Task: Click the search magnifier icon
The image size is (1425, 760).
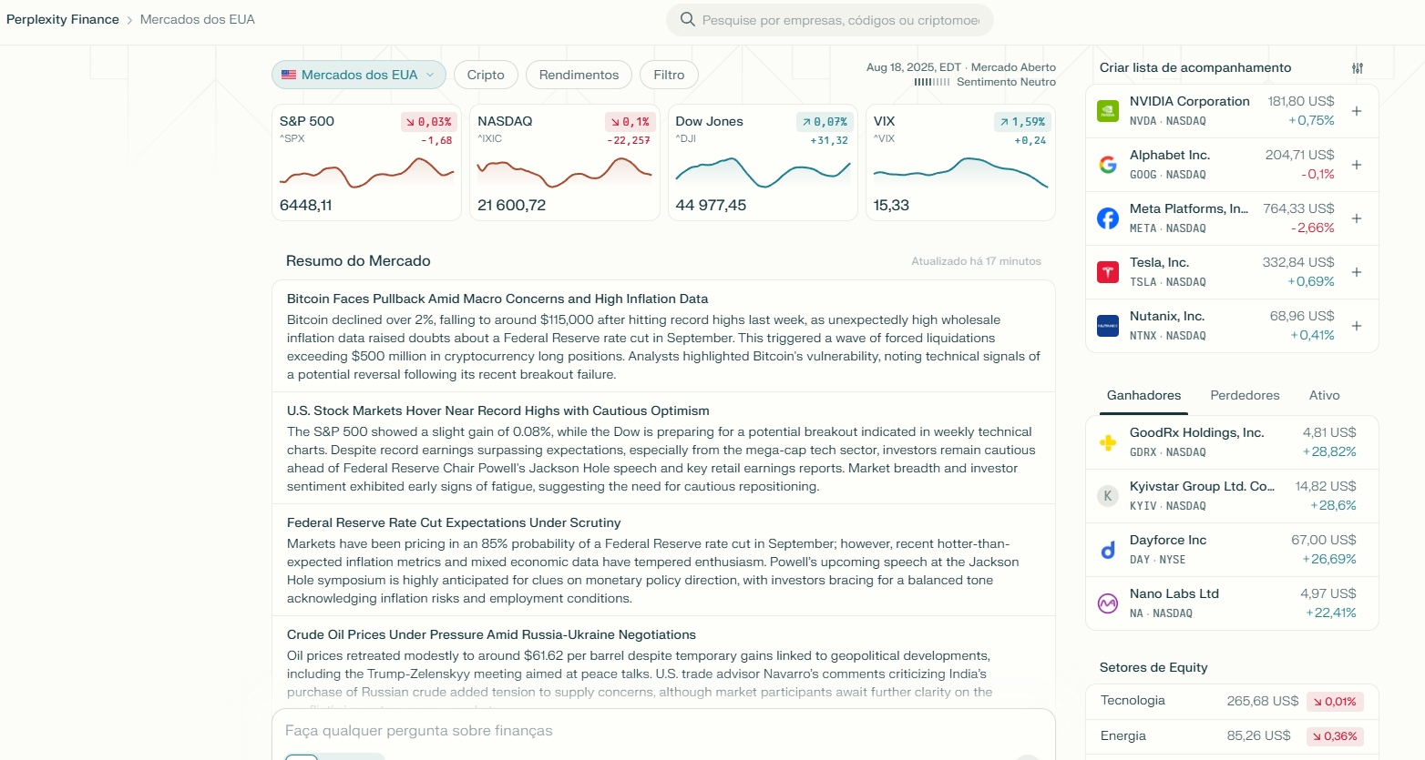Action: [686, 19]
